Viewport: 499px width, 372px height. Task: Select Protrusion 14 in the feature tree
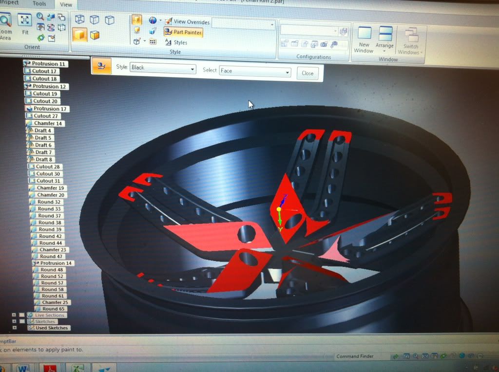click(x=56, y=263)
